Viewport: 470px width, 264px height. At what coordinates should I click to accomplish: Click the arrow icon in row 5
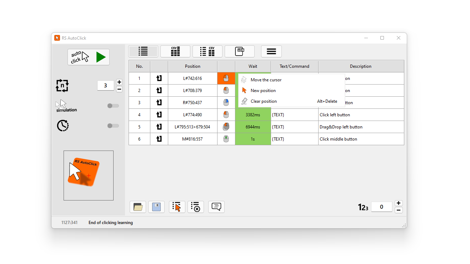tap(159, 127)
